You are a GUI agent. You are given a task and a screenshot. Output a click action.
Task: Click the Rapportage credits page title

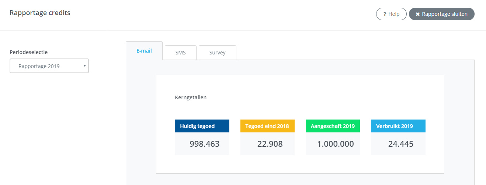pos(40,13)
